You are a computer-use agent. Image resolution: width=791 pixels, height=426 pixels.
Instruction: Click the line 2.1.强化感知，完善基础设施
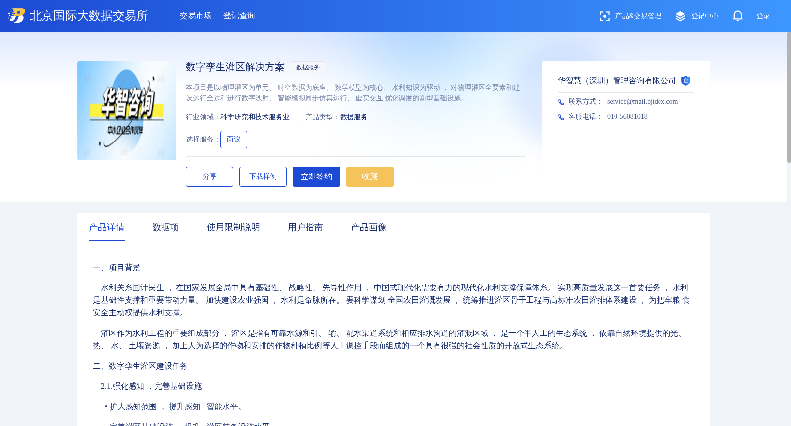151,386
